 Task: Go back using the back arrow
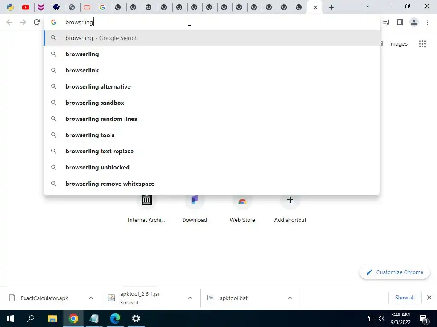pos(9,22)
